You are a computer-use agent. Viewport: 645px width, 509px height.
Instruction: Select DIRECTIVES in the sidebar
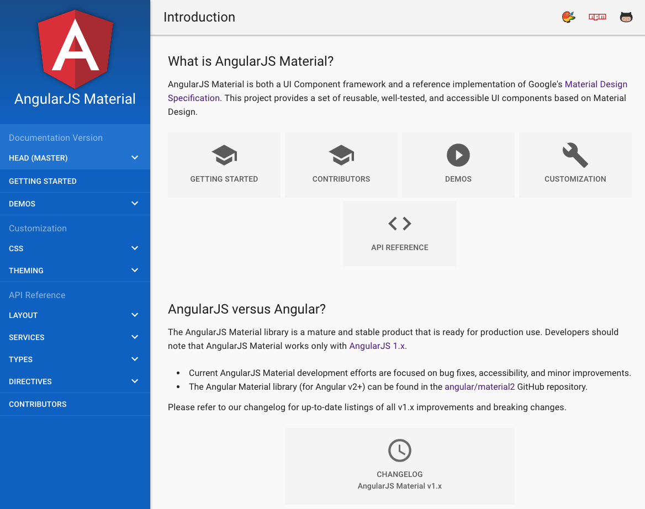coord(30,381)
